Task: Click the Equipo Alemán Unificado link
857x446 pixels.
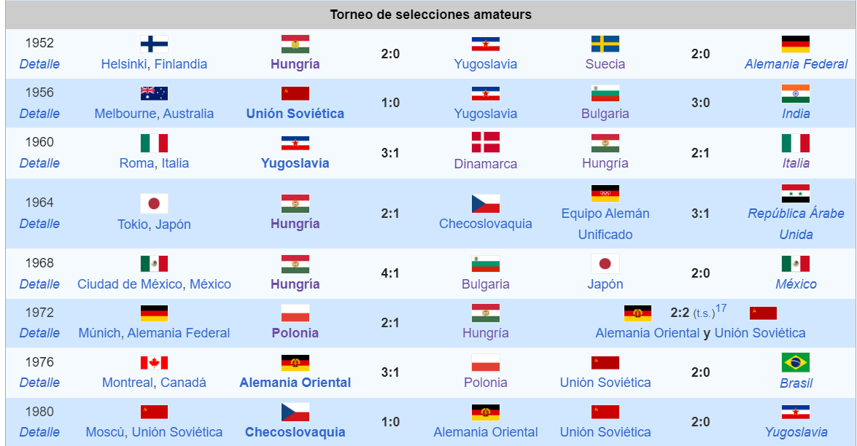Action: tap(605, 224)
